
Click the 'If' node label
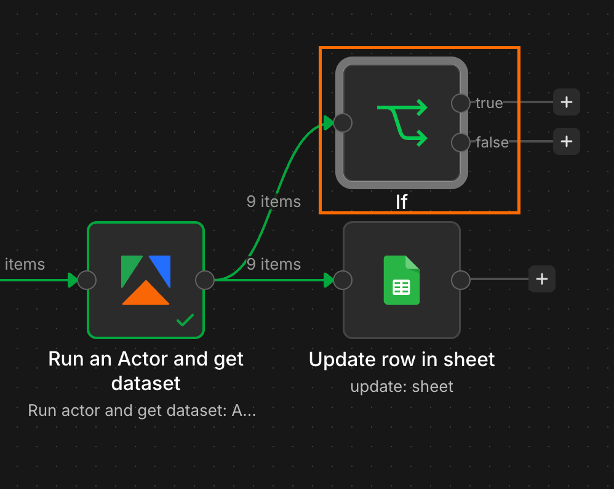pyautogui.click(x=402, y=202)
